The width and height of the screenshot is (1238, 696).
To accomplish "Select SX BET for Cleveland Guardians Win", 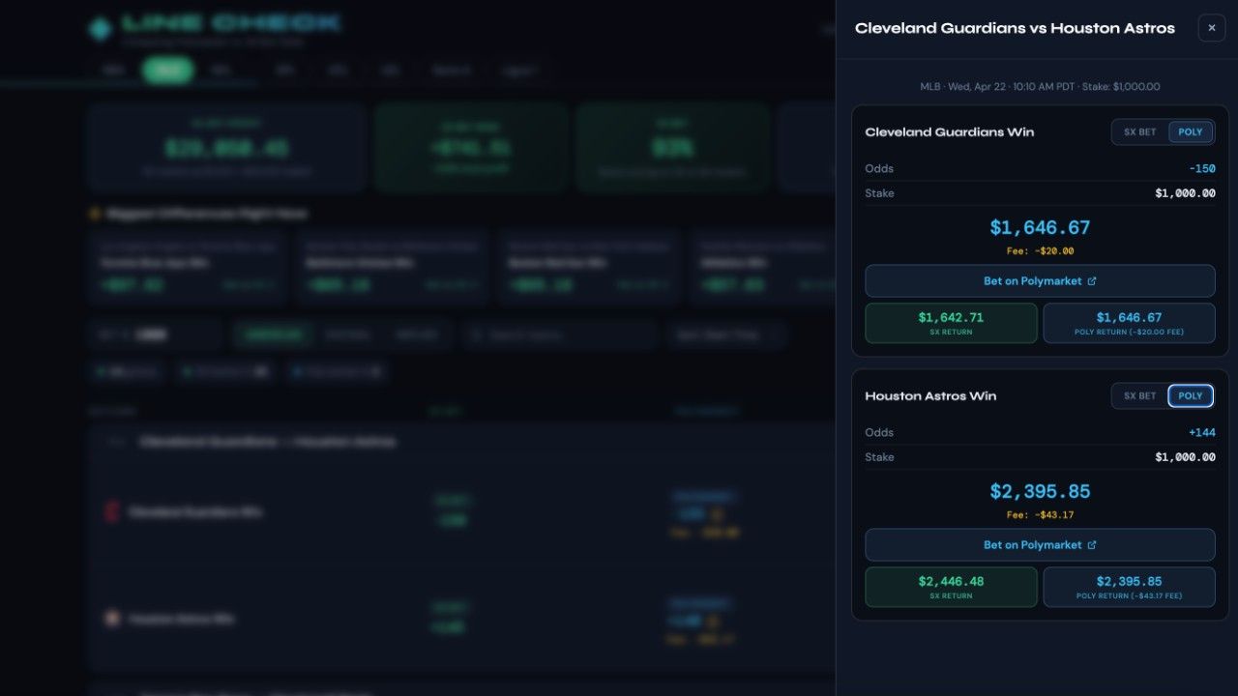I will tap(1139, 132).
